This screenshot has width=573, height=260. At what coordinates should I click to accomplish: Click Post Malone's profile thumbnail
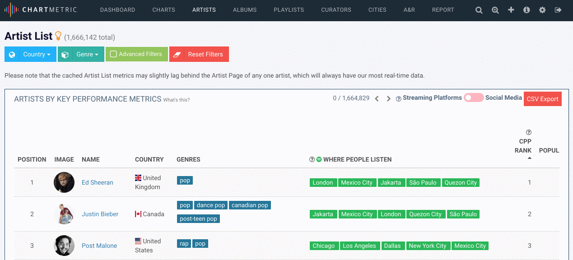[x=64, y=246]
